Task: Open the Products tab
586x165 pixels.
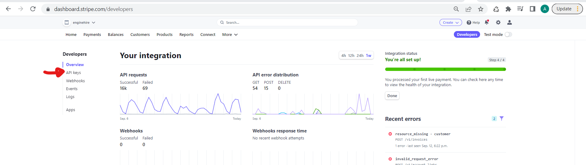Action: tap(165, 35)
